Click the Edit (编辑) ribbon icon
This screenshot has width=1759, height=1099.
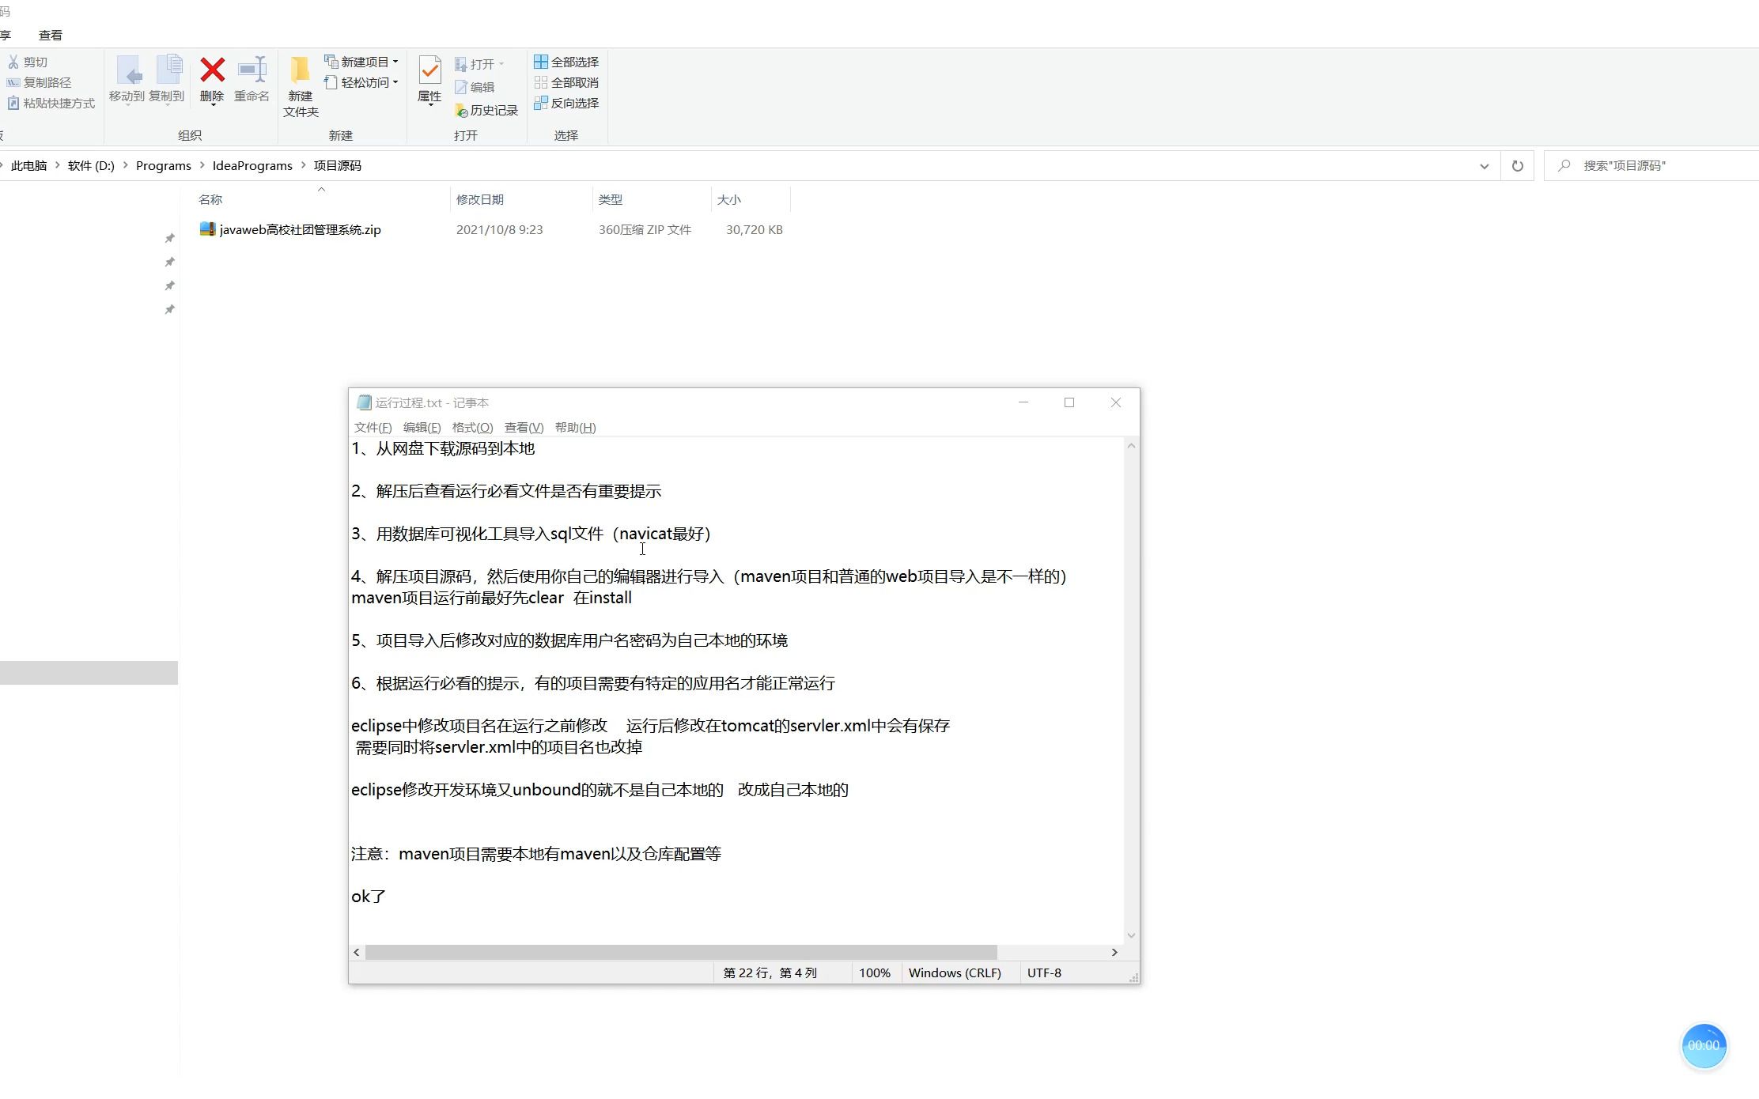click(x=461, y=87)
